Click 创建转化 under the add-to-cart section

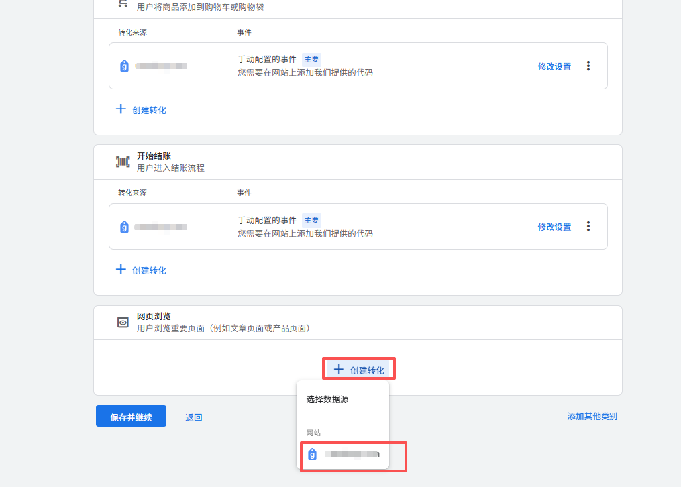pyautogui.click(x=141, y=110)
